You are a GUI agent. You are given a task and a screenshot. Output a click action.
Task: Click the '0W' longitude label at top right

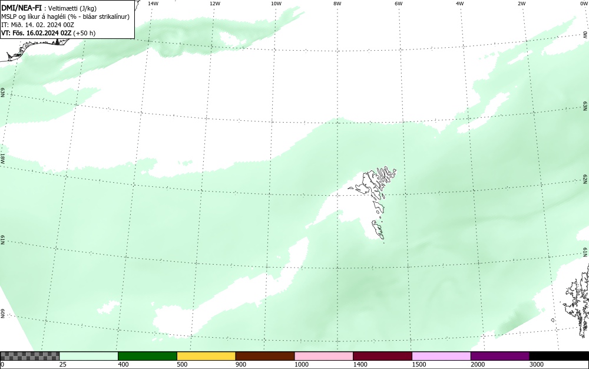tap(583, 4)
